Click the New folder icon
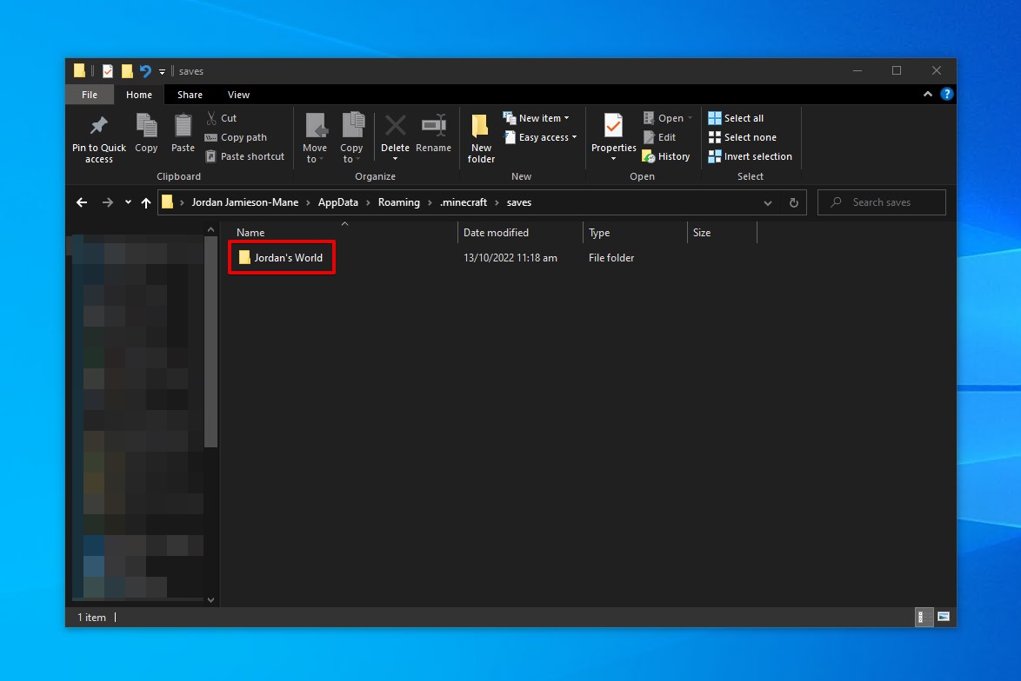 (480, 127)
